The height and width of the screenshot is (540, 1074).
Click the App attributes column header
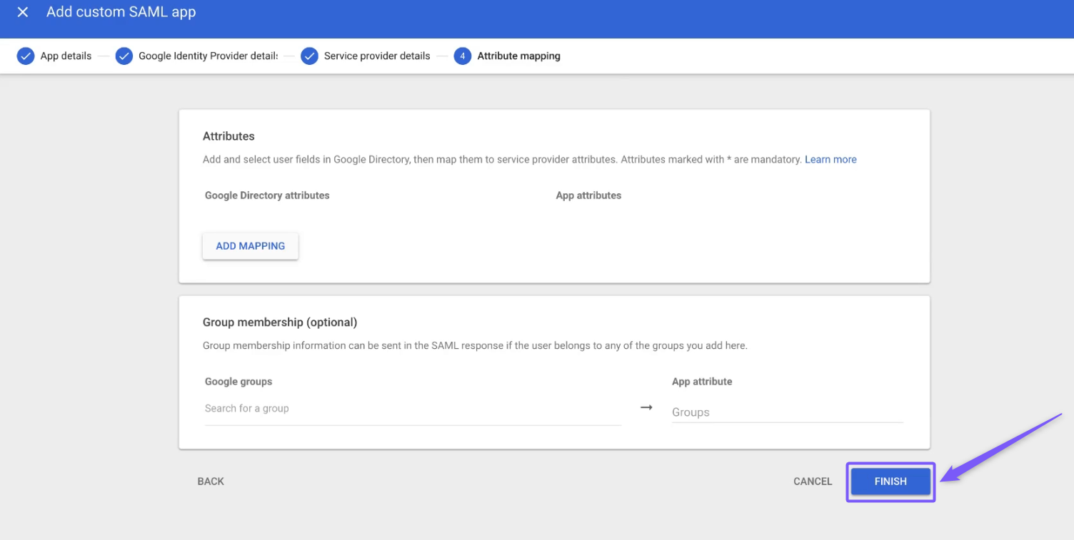point(588,195)
